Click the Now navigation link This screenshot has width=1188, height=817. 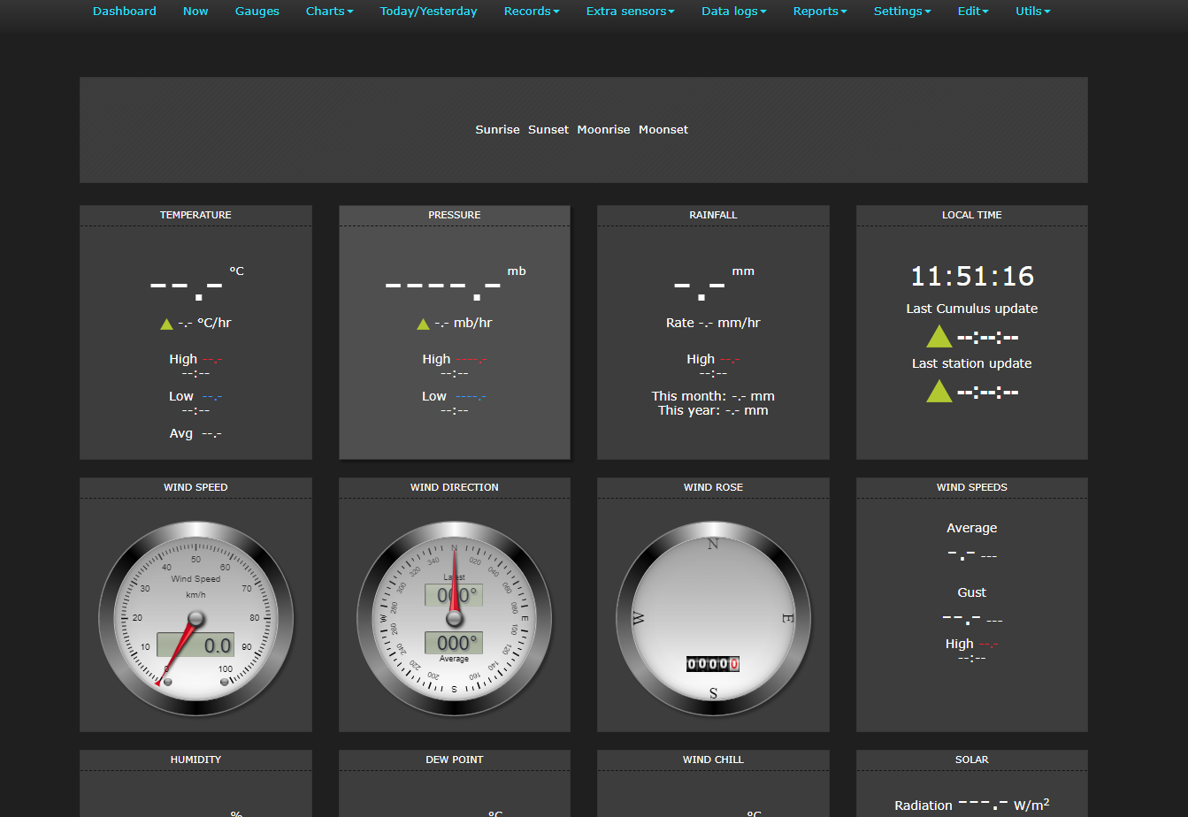pyautogui.click(x=195, y=11)
